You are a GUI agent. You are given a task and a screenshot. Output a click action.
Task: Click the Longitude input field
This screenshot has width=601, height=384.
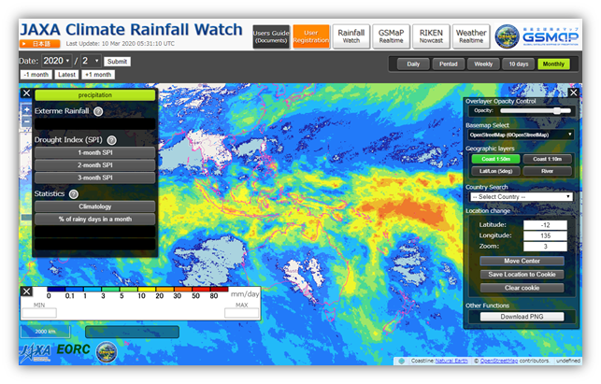pos(545,235)
